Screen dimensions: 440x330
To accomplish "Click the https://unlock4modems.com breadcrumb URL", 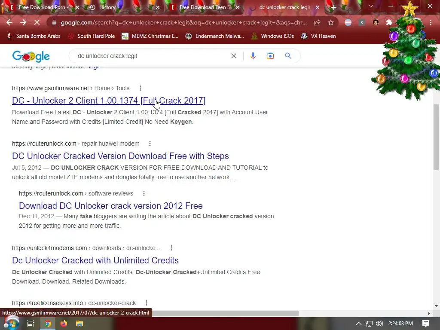I will click(x=49, y=248).
